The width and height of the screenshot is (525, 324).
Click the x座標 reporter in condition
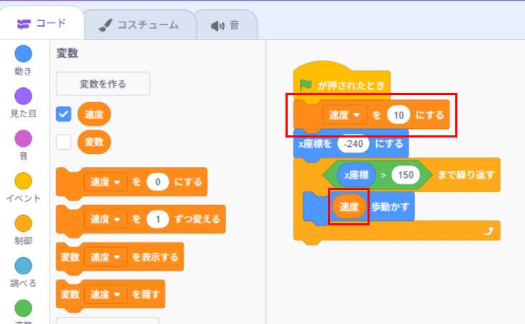click(x=356, y=175)
